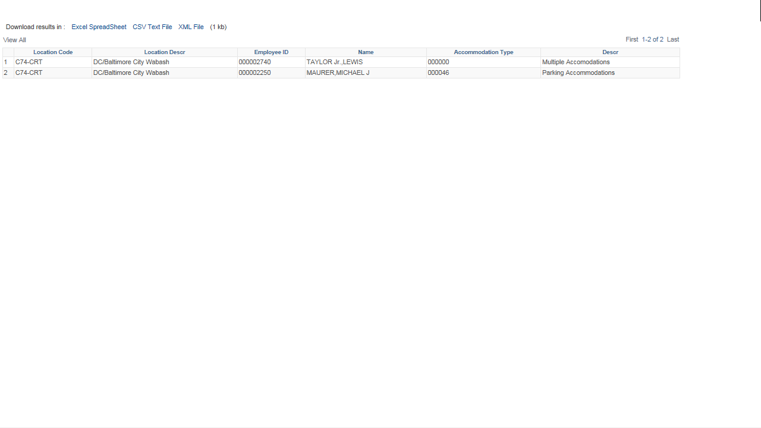Click DC/Baltimore City Wabash in TAYLOR's row

131,62
